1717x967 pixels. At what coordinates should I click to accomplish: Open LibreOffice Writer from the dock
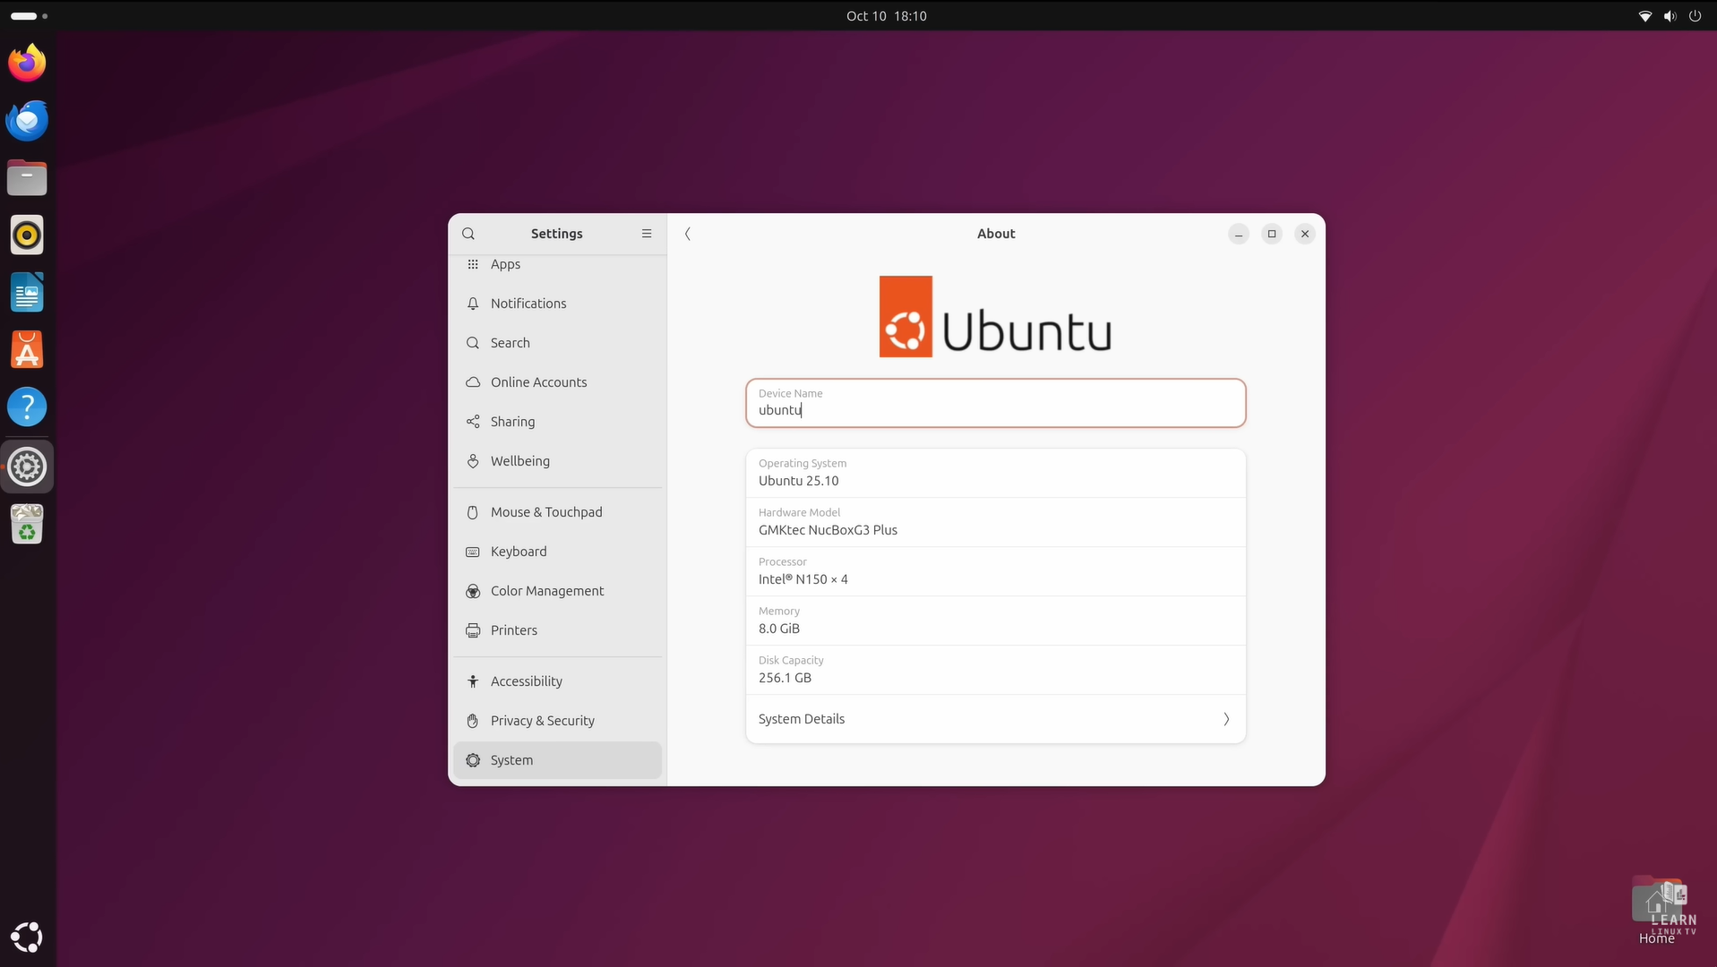(x=27, y=292)
